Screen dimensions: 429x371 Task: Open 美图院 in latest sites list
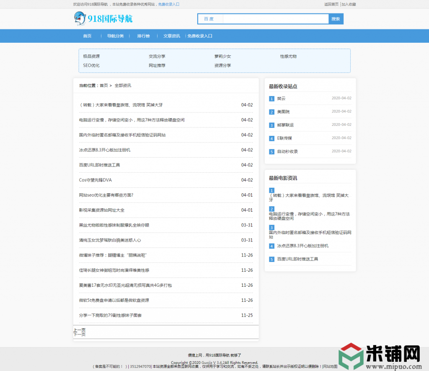[283, 112]
